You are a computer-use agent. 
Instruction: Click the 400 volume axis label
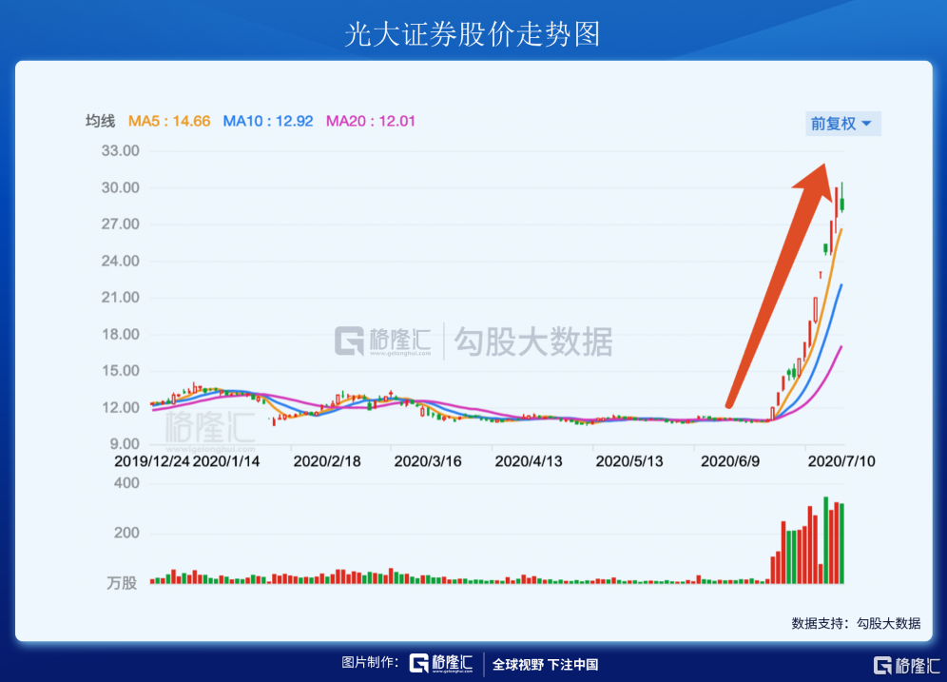126,483
